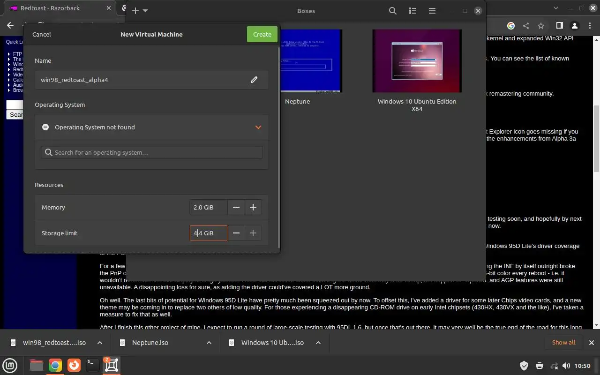Click the share icon in Chrome toolbar

526,26
